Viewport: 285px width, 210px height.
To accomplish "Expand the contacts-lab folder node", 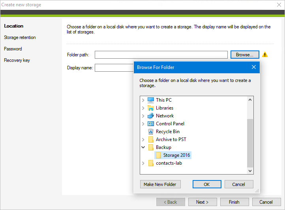I will pos(143,163).
